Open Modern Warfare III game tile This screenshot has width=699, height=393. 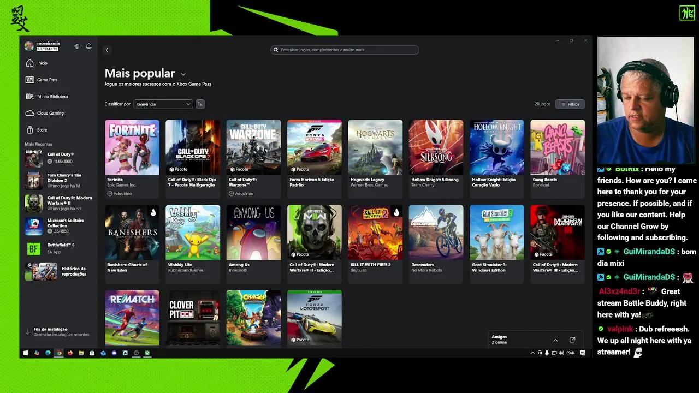(x=558, y=243)
